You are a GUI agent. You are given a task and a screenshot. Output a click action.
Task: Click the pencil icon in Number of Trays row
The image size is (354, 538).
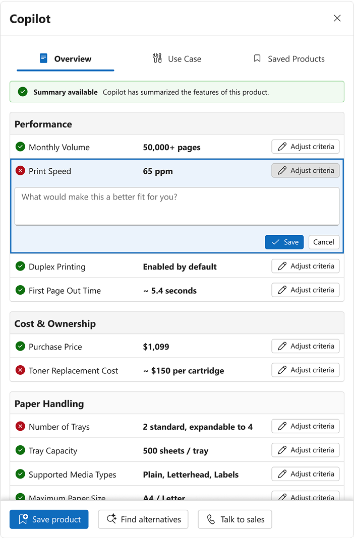[x=282, y=426]
